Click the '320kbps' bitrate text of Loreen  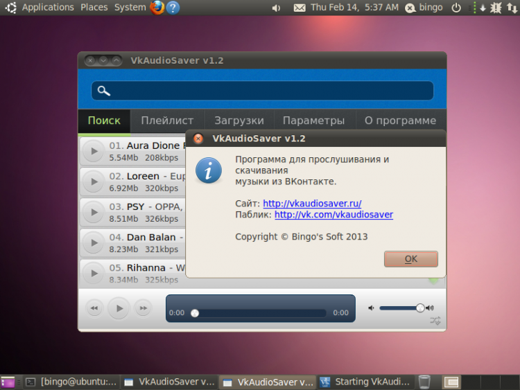pos(162,188)
